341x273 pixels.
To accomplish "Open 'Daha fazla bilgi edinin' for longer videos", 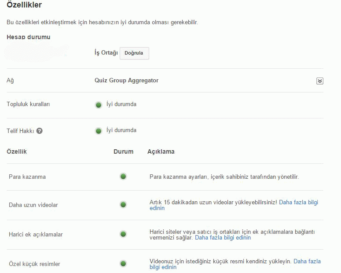I will (x=298, y=203).
